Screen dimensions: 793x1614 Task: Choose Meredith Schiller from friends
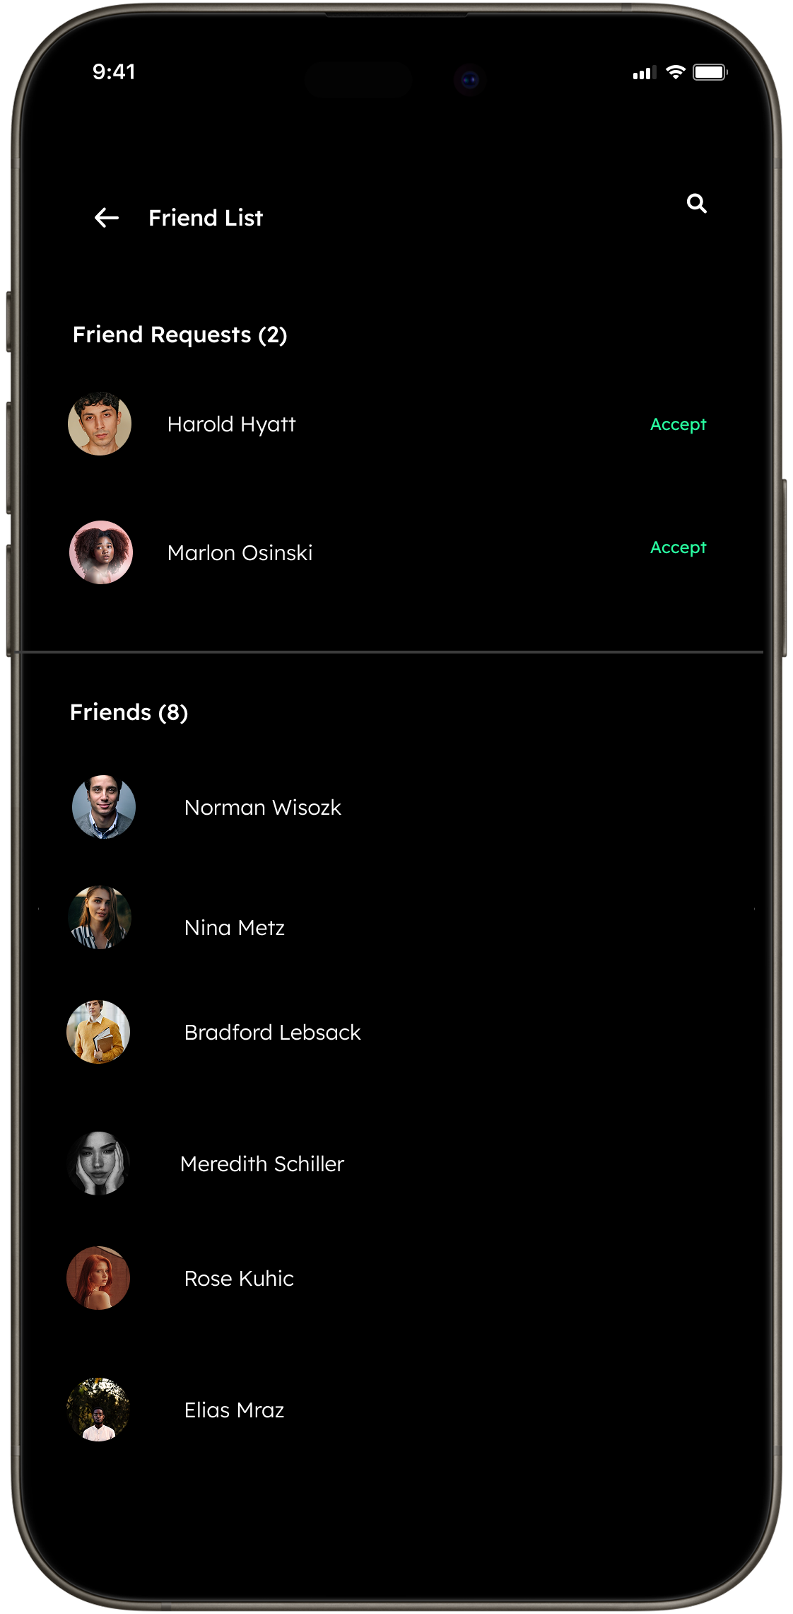tap(262, 1164)
